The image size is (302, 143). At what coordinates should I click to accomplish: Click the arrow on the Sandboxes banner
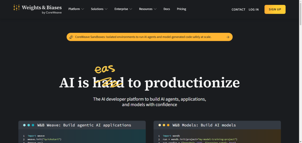228,37
